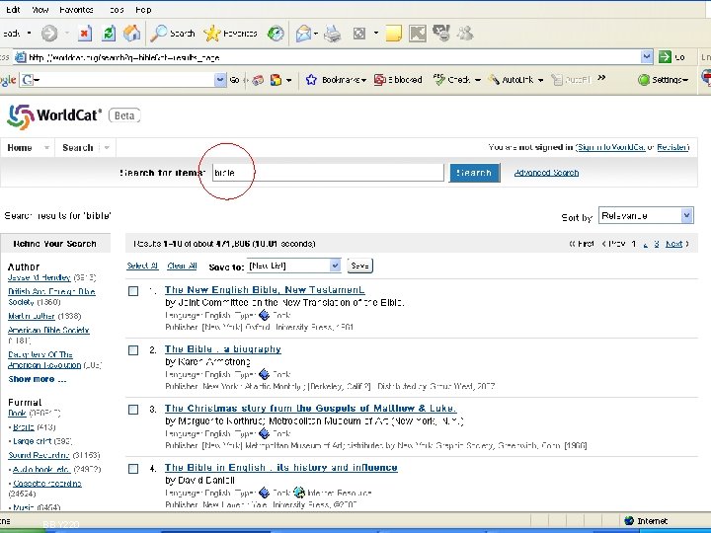Screen dimensions: 711x533
Task: Open the Favorites menu
Action: 76,10
